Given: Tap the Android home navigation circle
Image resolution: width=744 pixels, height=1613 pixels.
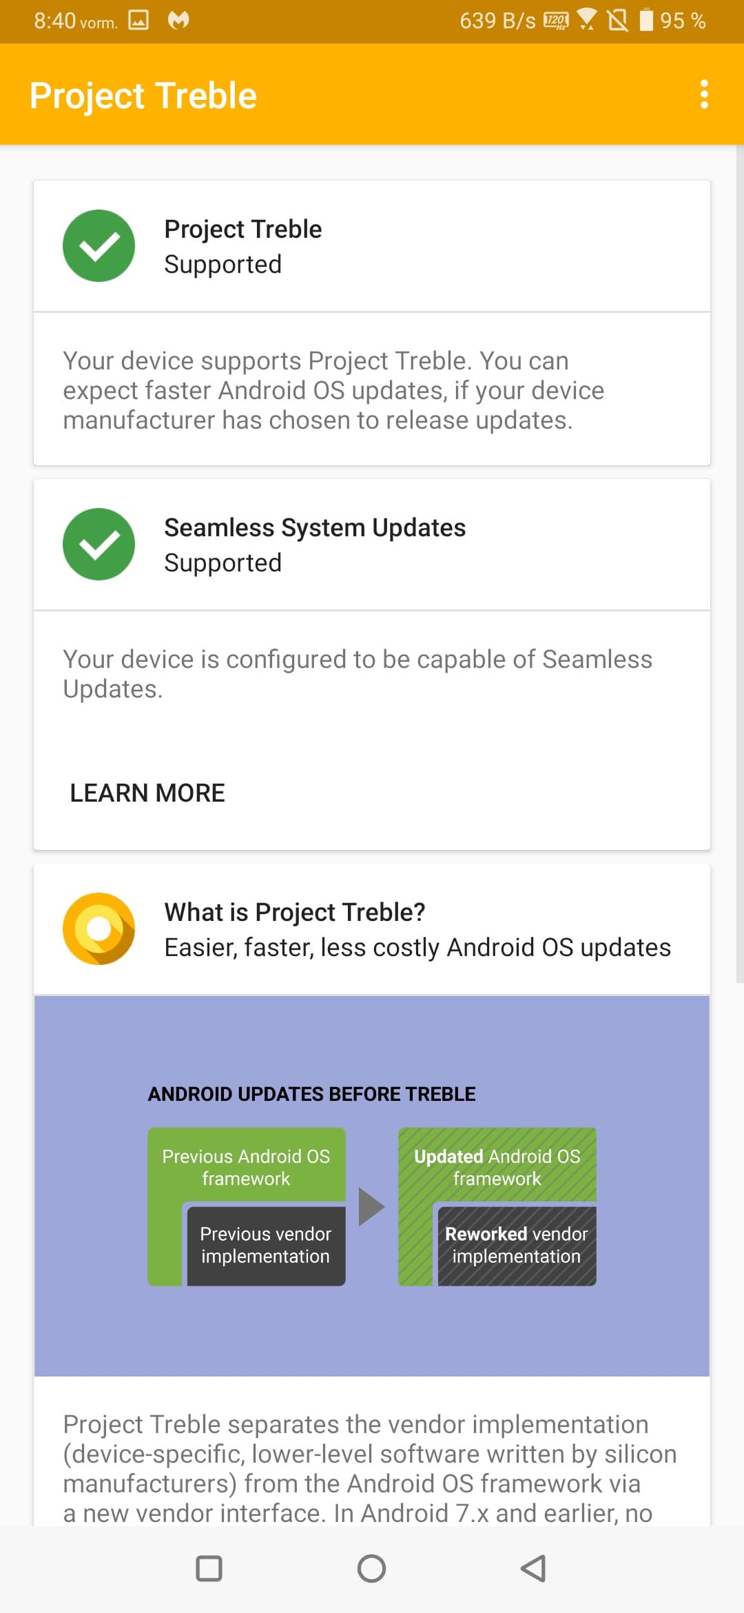Looking at the screenshot, I should tap(371, 1568).
